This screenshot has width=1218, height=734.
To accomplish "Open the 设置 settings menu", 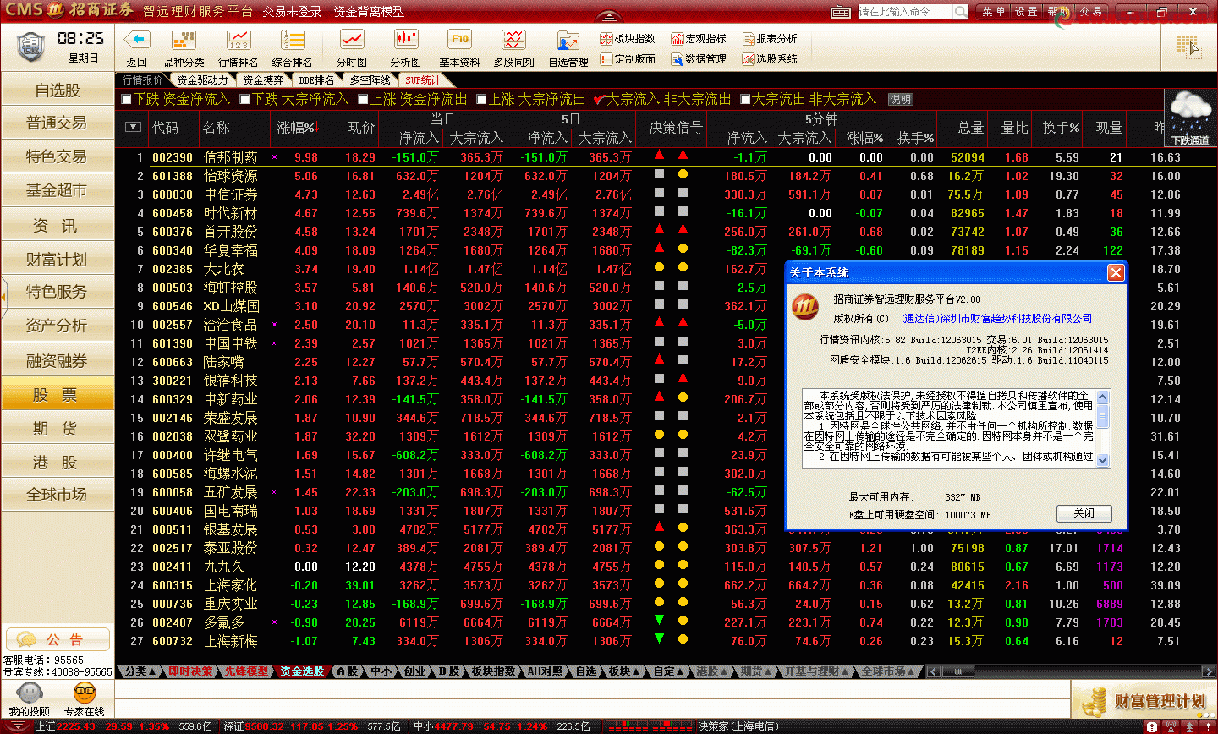I will pyautogui.click(x=1026, y=12).
